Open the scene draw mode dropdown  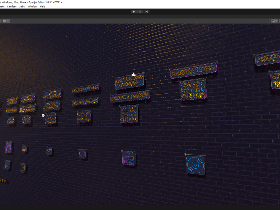274,21
